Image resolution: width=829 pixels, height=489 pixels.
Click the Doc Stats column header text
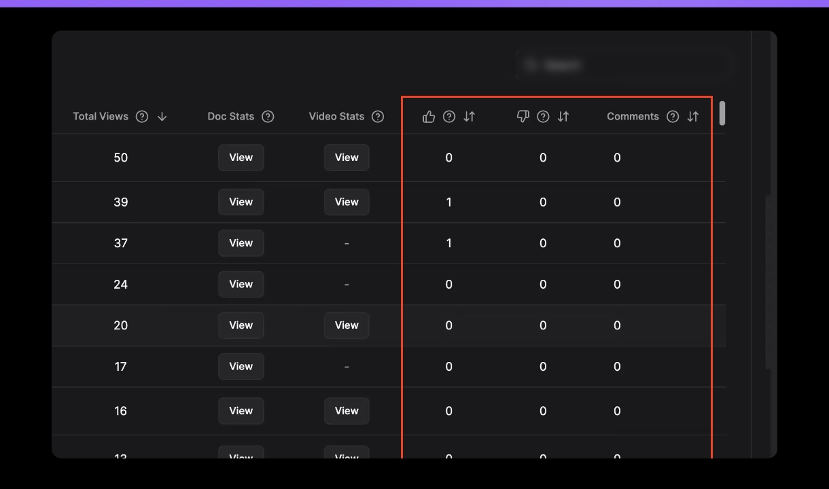(231, 117)
